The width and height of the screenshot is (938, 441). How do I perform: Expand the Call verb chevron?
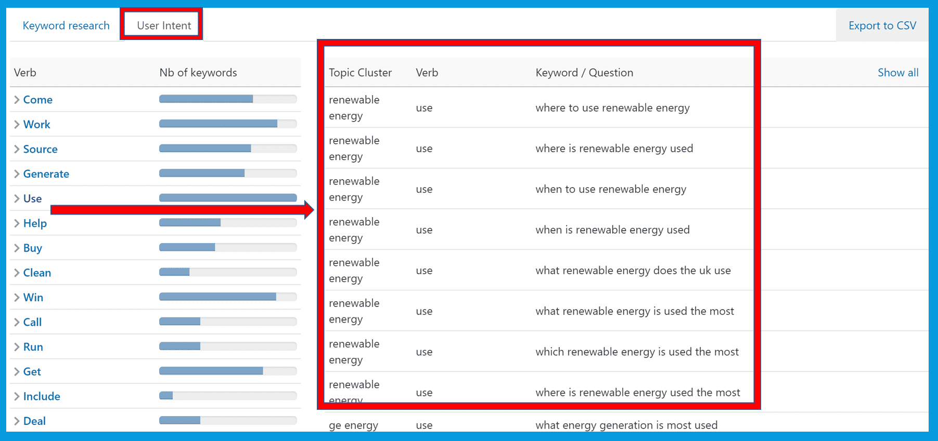click(17, 322)
